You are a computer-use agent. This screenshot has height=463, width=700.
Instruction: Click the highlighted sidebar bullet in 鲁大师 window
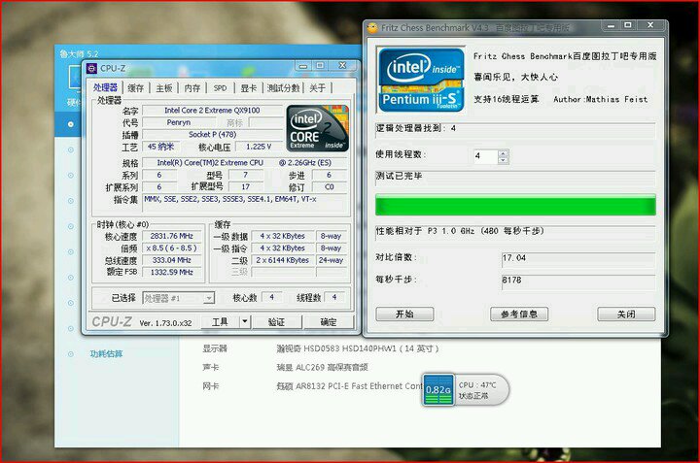click(71, 124)
